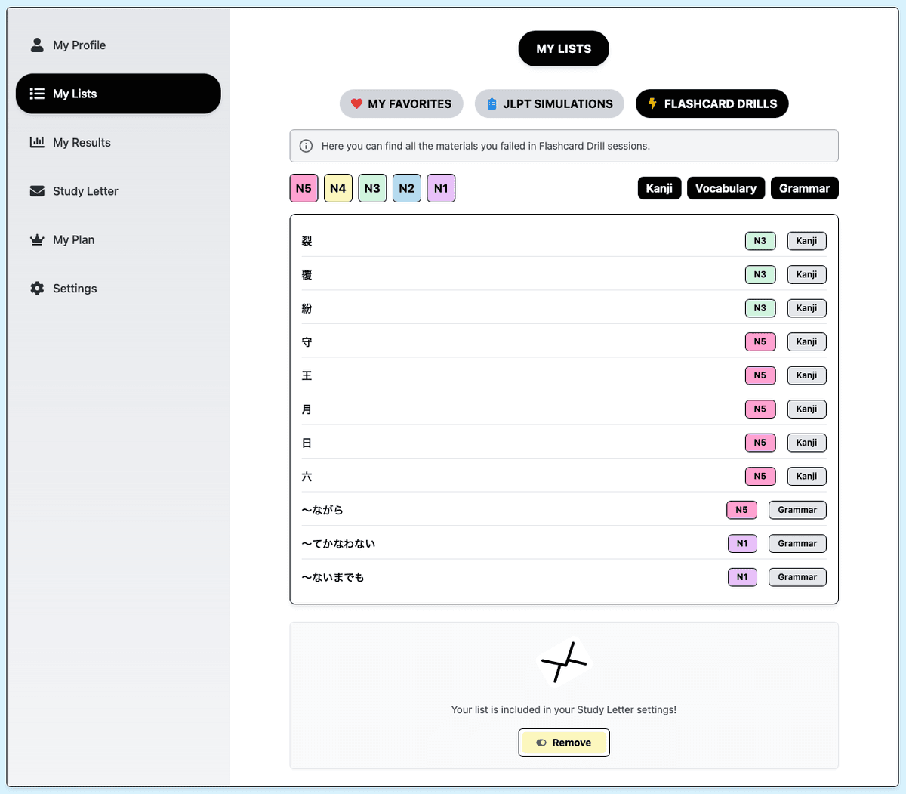Switch to the JLPT Simulations tab
Viewport: 906px width, 794px height.
549,103
